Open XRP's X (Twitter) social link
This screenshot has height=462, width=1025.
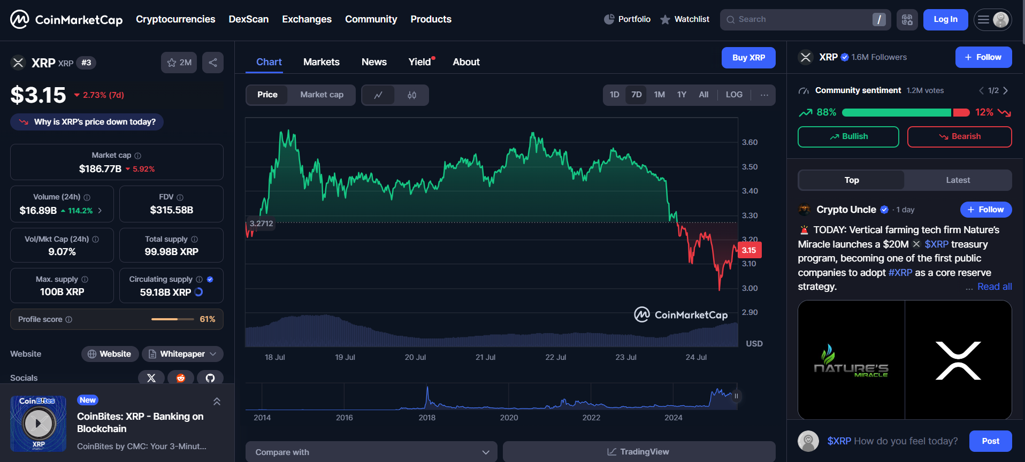click(151, 378)
